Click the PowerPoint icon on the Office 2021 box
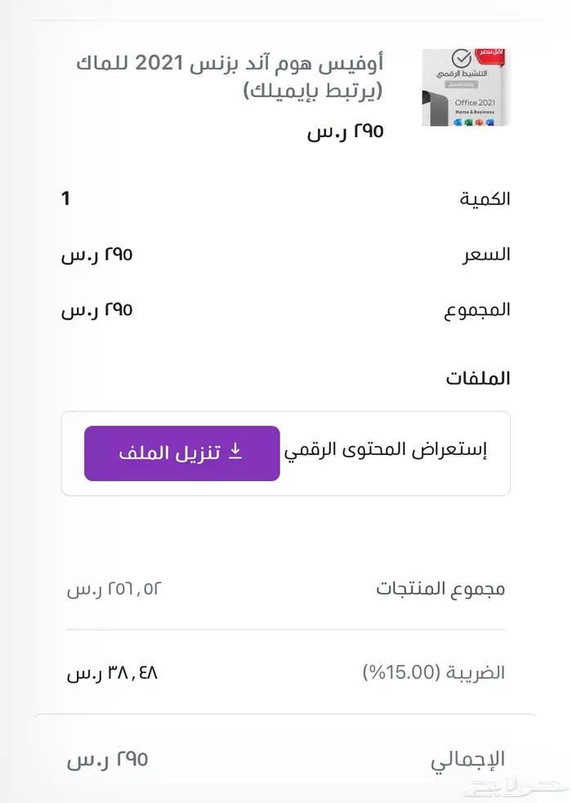Viewport: 572px width, 803px height. 479,122
